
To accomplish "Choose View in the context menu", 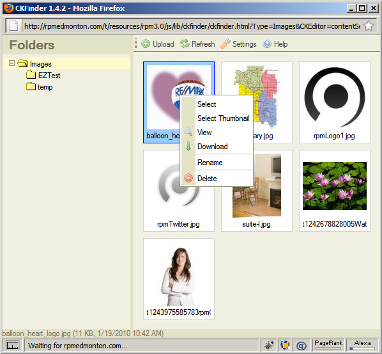I will (204, 133).
